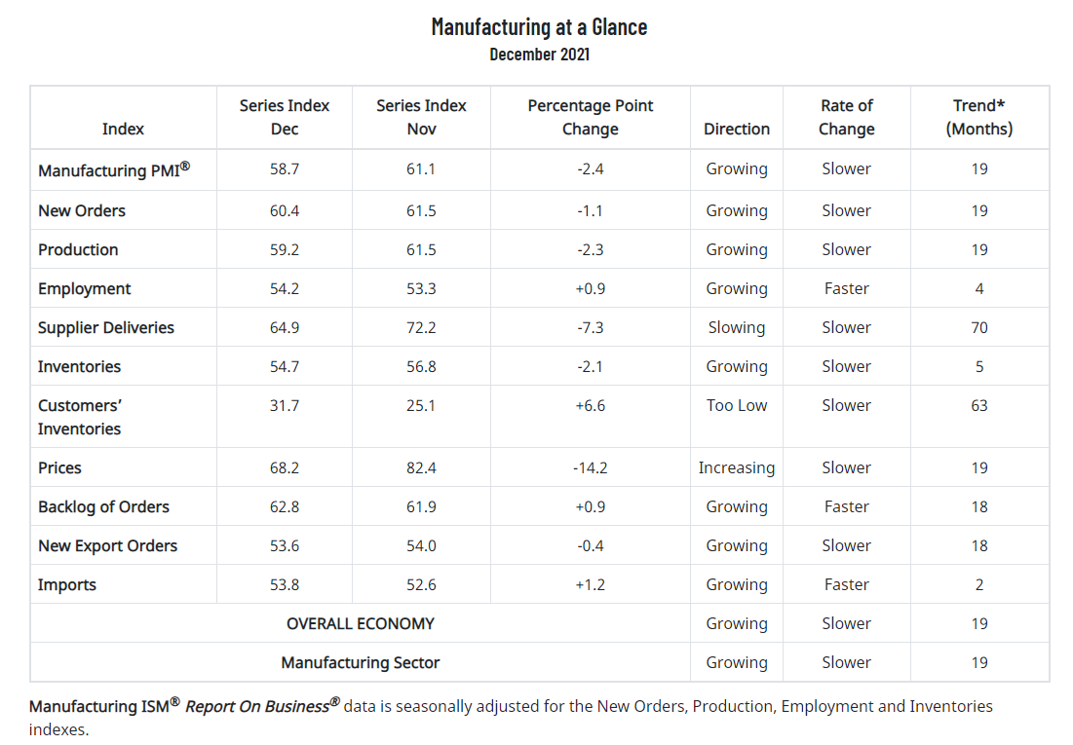Click the Prices change value -14.2
This screenshot has width=1073, height=745.
click(x=591, y=467)
